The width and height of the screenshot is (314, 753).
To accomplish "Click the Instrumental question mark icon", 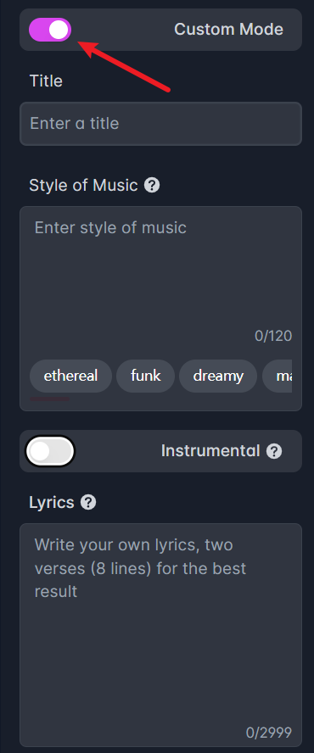I will coord(274,451).
